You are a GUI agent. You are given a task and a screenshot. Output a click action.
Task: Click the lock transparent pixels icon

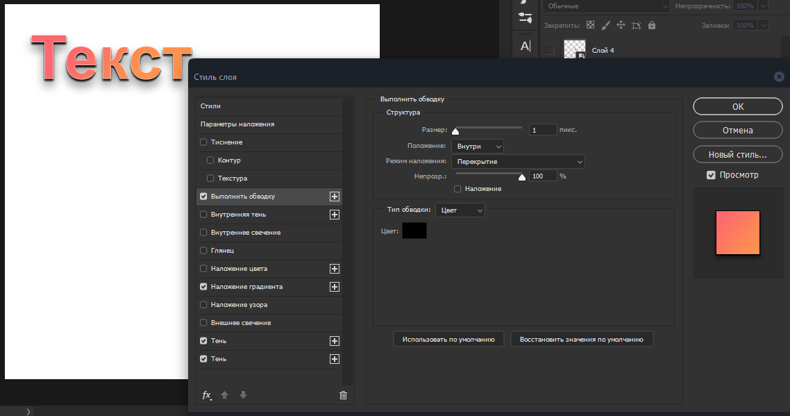[x=591, y=25]
